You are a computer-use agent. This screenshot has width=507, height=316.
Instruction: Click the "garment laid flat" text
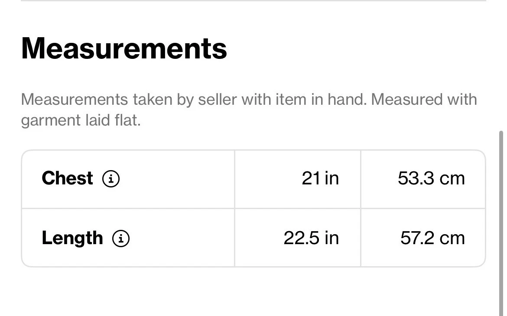81,120
